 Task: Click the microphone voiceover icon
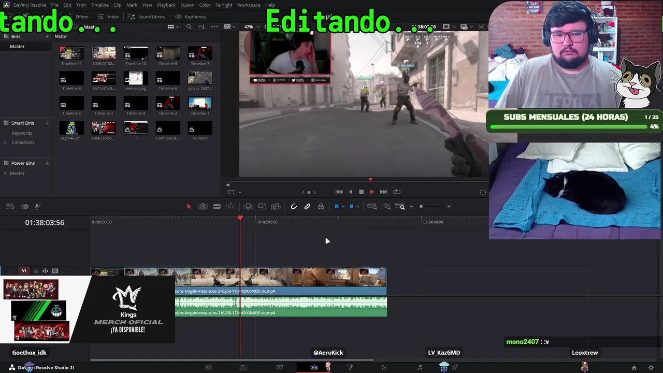click(x=37, y=207)
